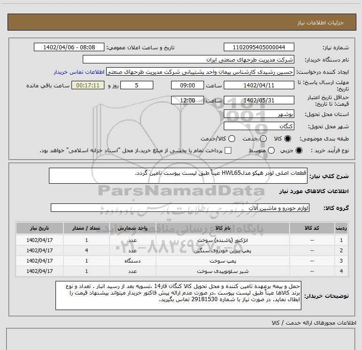362x350 pixels.
Task: Choose the متوسط purchase type radio
Action: click(x=271, y=150)
